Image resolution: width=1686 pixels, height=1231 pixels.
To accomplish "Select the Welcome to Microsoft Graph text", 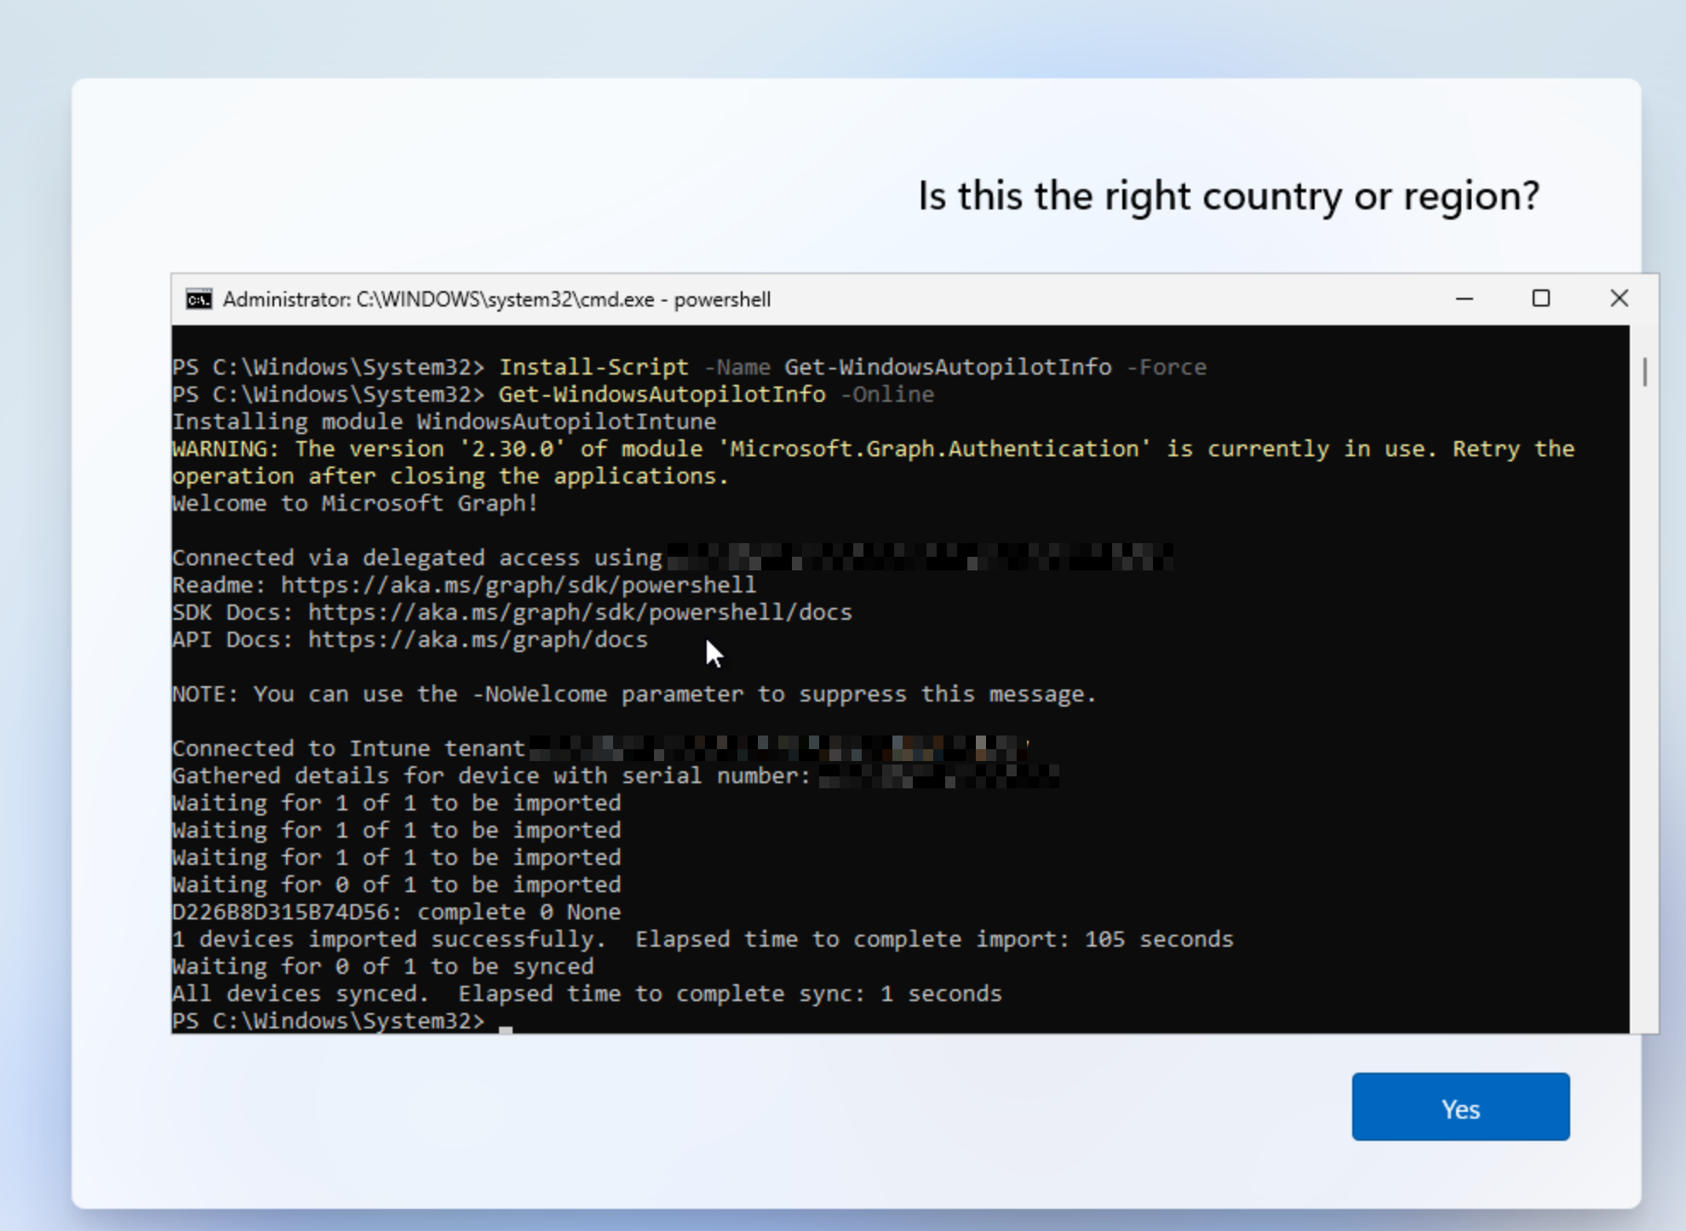I will click(353, 502).
